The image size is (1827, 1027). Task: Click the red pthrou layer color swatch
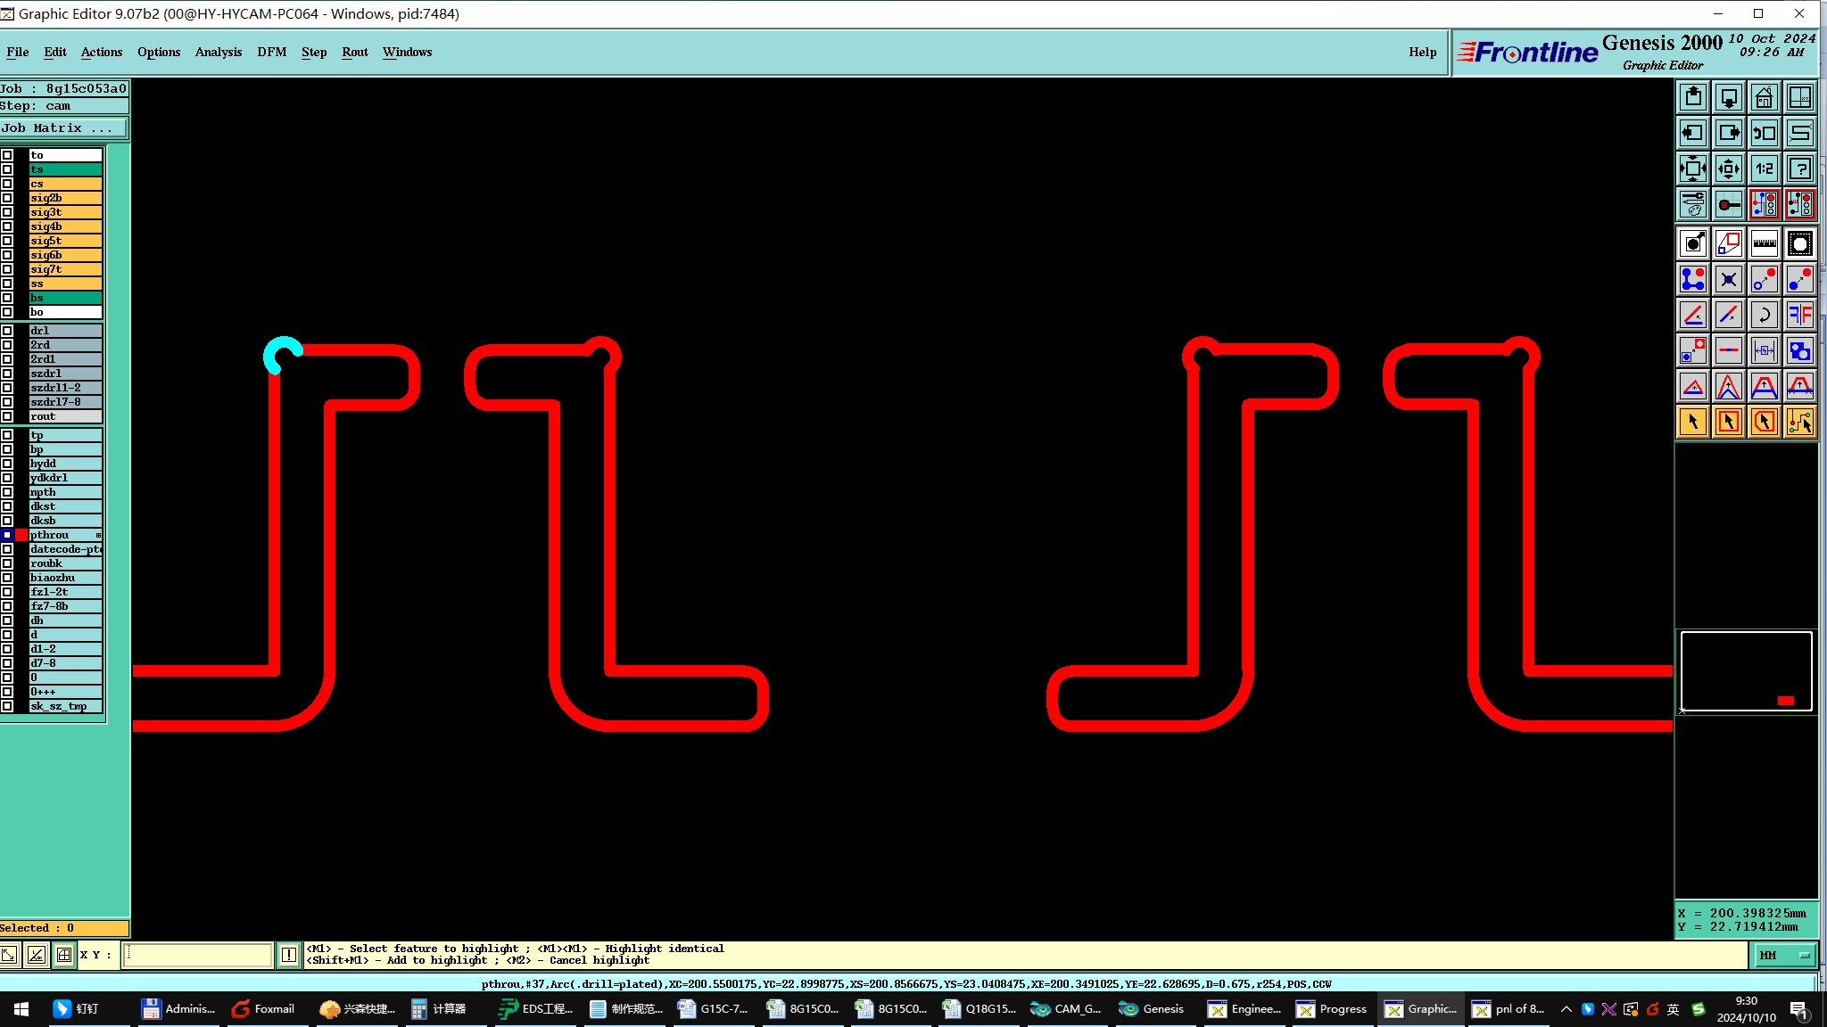click(x=21, y=535)
